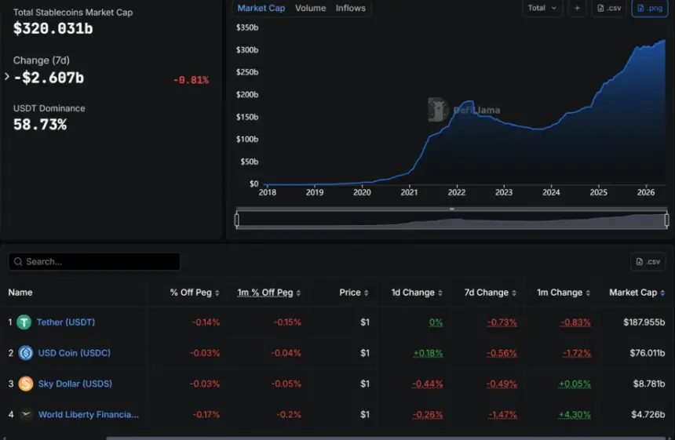Sort table by 1m Change column
This screenshot has width=675, height=440.
(564, 293)
